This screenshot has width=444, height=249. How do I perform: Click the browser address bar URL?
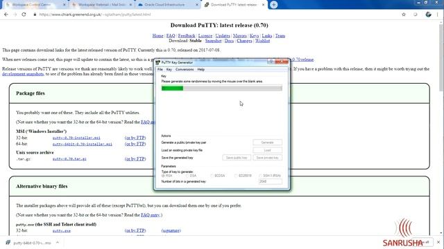[x=95, y=15]
